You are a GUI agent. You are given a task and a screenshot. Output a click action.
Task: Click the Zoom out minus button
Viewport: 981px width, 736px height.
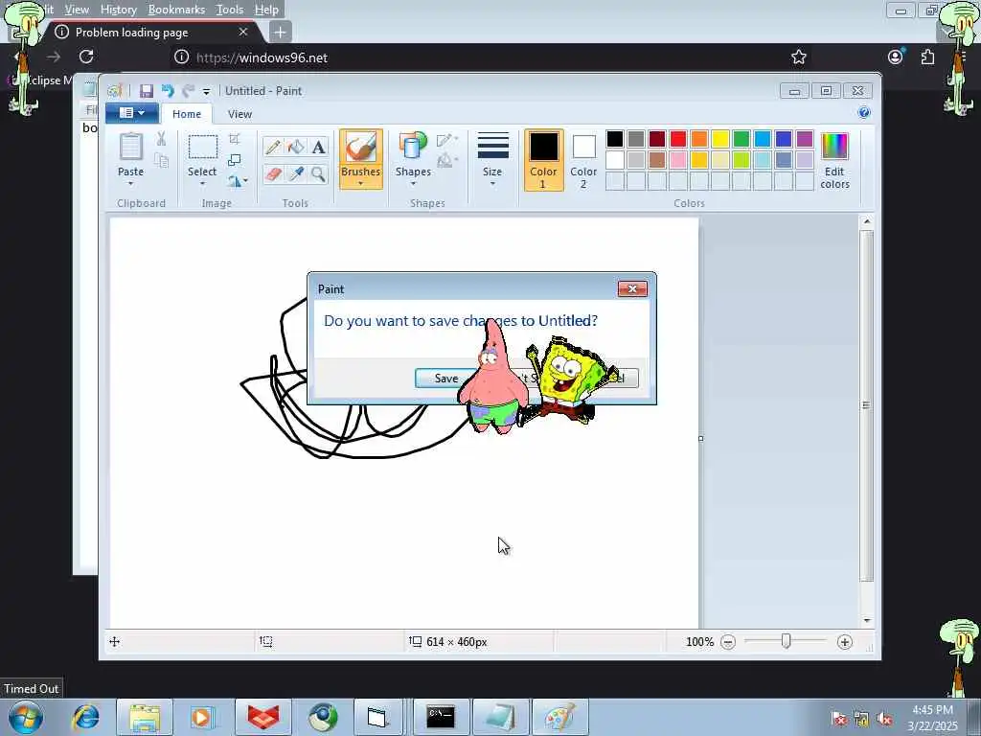pyautogui.click(x=728, y=642)
